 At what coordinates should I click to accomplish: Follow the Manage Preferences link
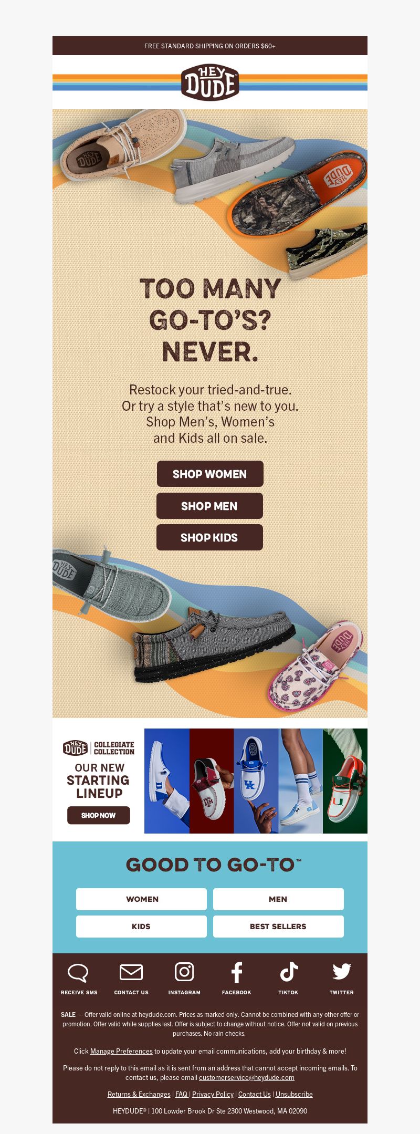(121, 1051)
